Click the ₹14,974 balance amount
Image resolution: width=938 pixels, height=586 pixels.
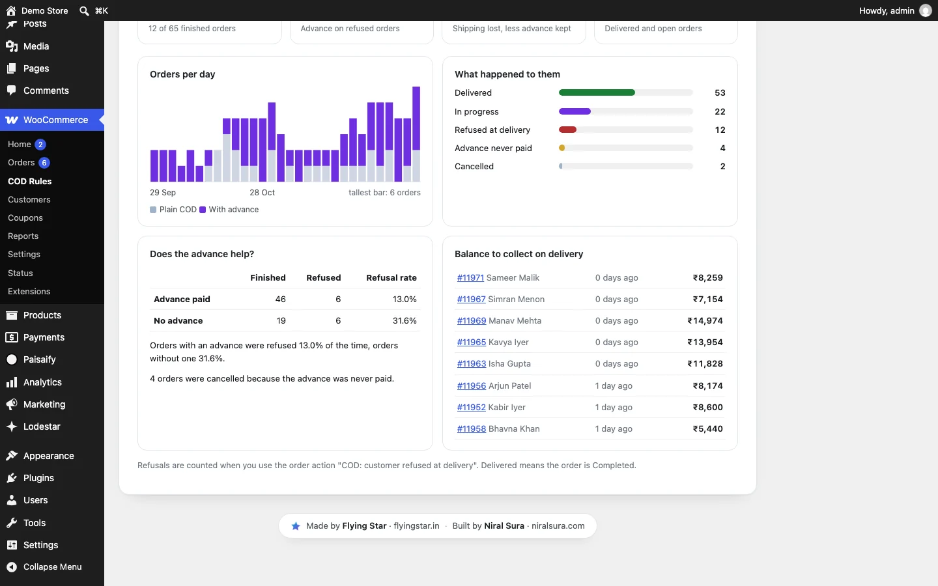click(x=705, y=321)
